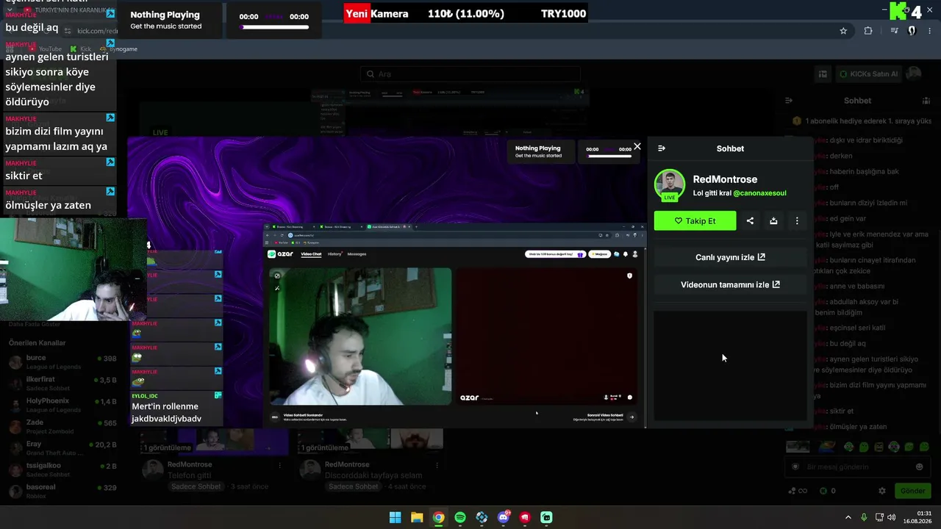Click the RedMontrose channel name in popup

click(725, 179)
